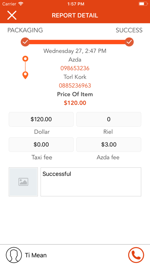150x266 pixels.
Task: Open the image placeholder thumbnail
Action: (23, 182)
